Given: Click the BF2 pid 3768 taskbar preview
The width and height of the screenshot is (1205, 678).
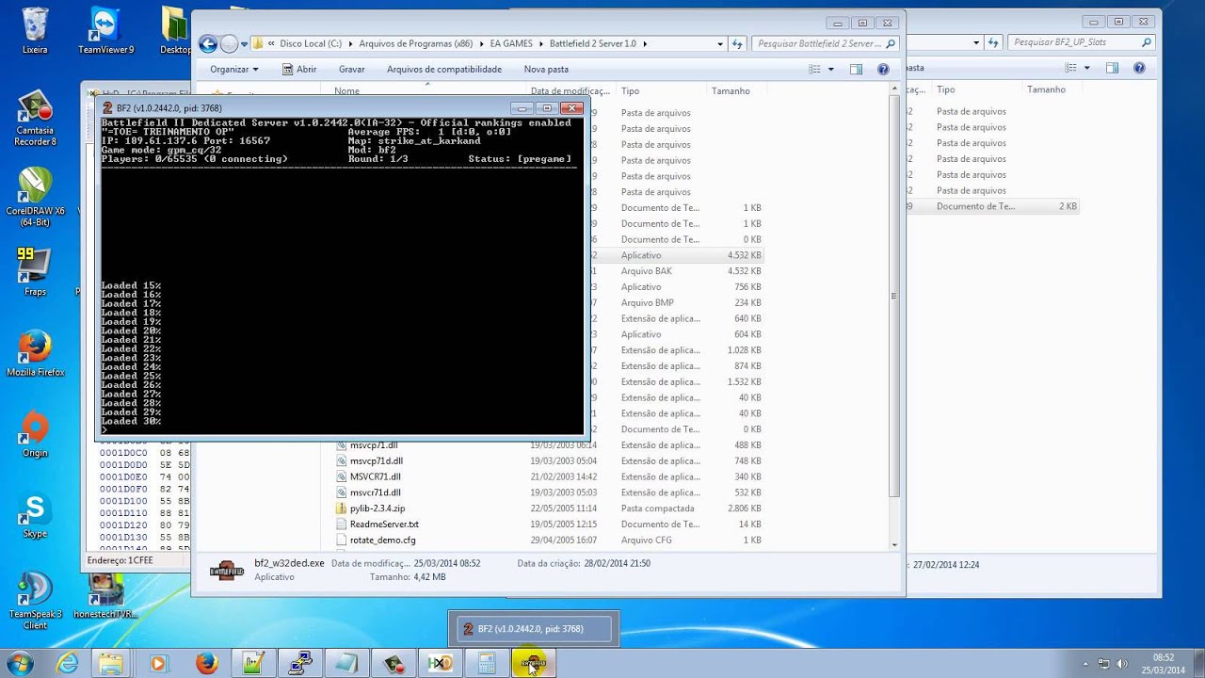Looking at the screenshot, I should [x=534, y=628].
